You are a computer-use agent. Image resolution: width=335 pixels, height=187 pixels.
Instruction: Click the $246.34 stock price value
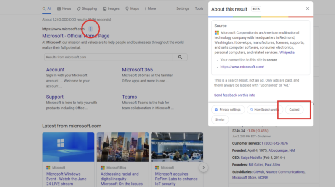coord(239,131)
